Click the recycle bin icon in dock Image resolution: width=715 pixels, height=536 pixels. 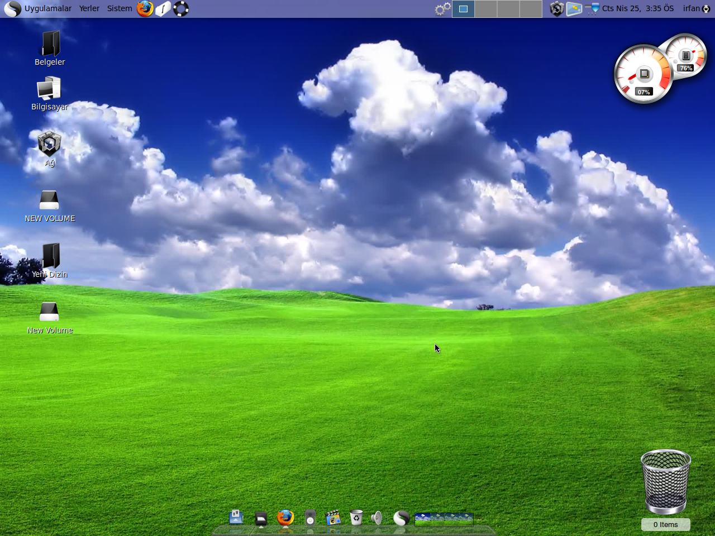pos(356,518)
